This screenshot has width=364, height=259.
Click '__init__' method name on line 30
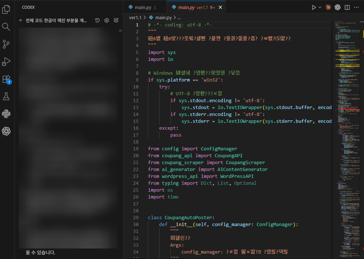click(x=181, y=225)
